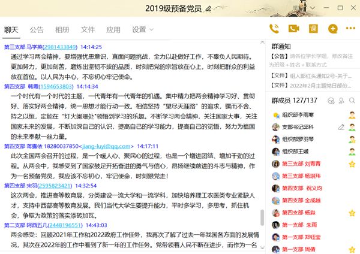This screenshot has width=360, height=254.
Task: Click admin badge next to 组织部王媛
Action: click(x=352, y=152)
